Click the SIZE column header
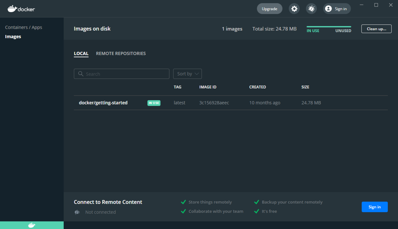 coord(305,87)
